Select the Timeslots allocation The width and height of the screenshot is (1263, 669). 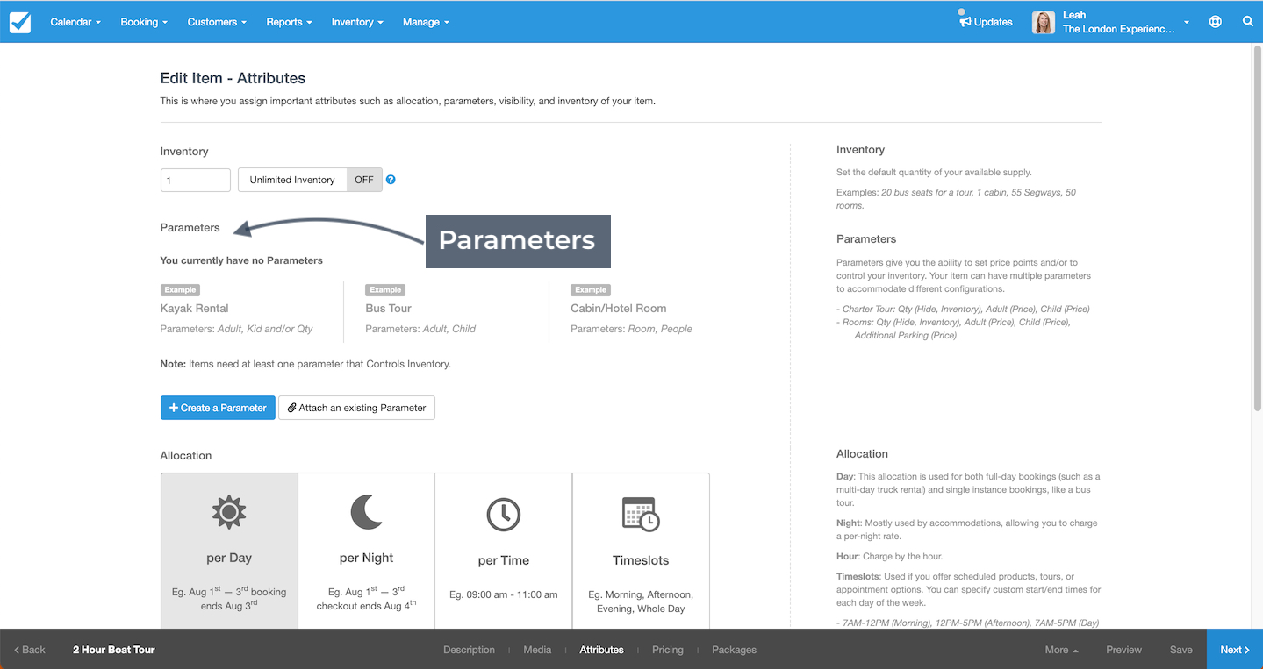point(641,551)
